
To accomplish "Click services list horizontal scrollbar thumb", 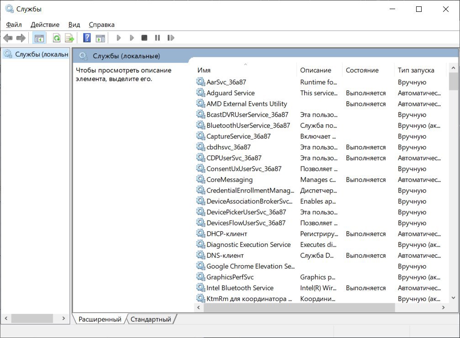I will (299, 307).
